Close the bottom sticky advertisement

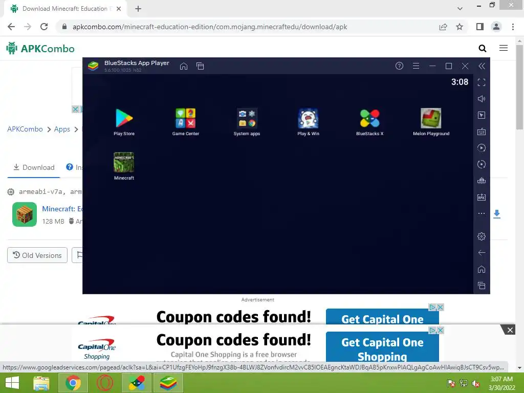tap(510, 330)
